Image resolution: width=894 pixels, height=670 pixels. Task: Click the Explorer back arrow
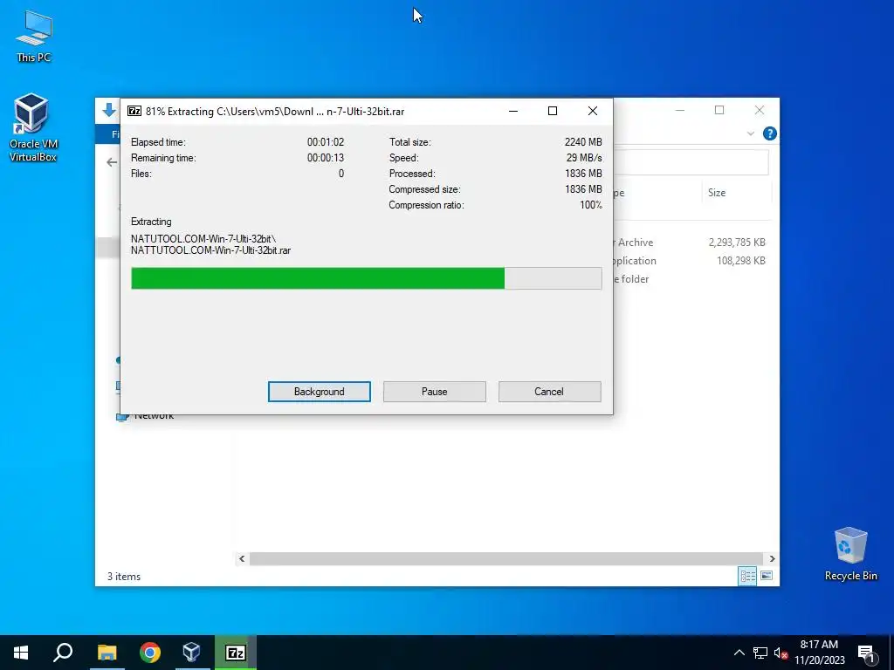(112, 162)
